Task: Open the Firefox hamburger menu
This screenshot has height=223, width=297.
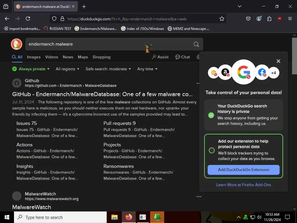Action: click(x=290, y=19)
